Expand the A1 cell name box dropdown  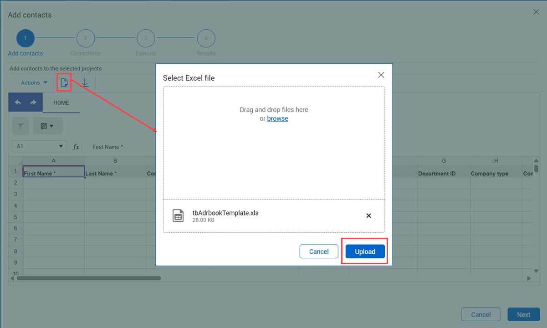pos(61,147)
